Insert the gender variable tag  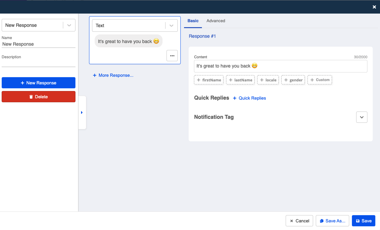coord(293,80)
